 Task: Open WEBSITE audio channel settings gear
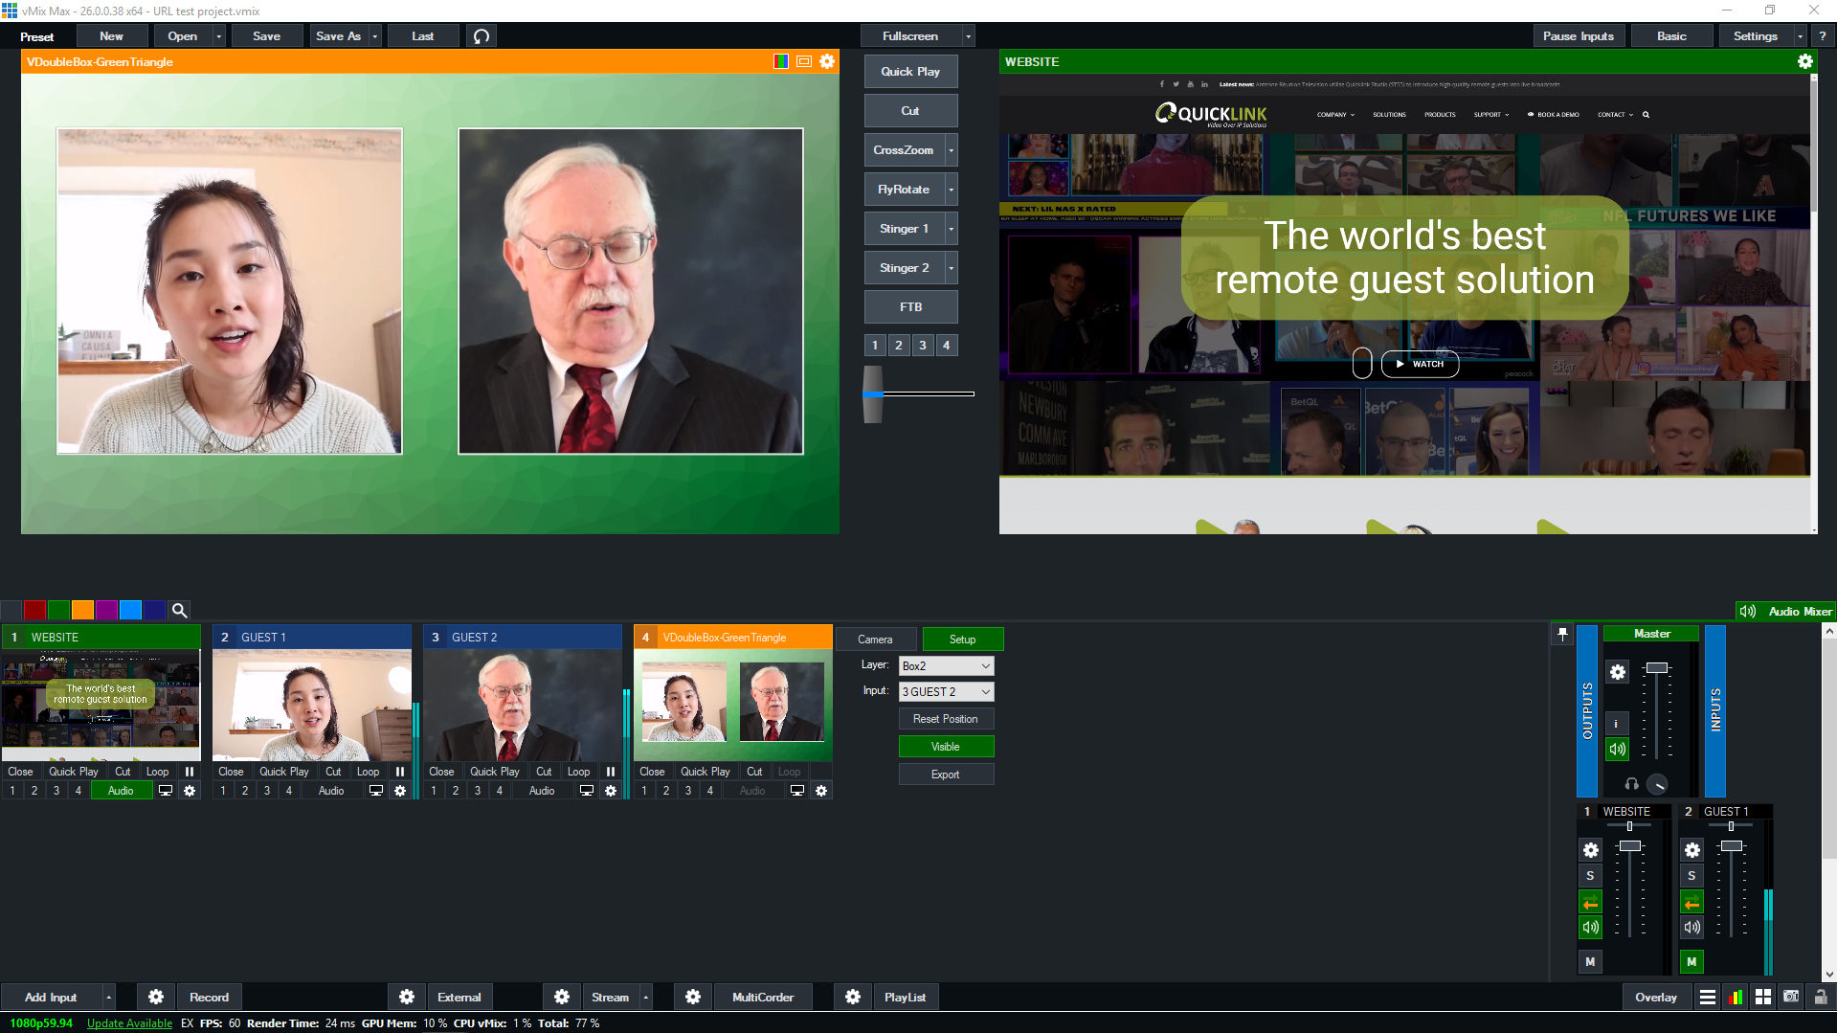click(x=1590, y=850)
